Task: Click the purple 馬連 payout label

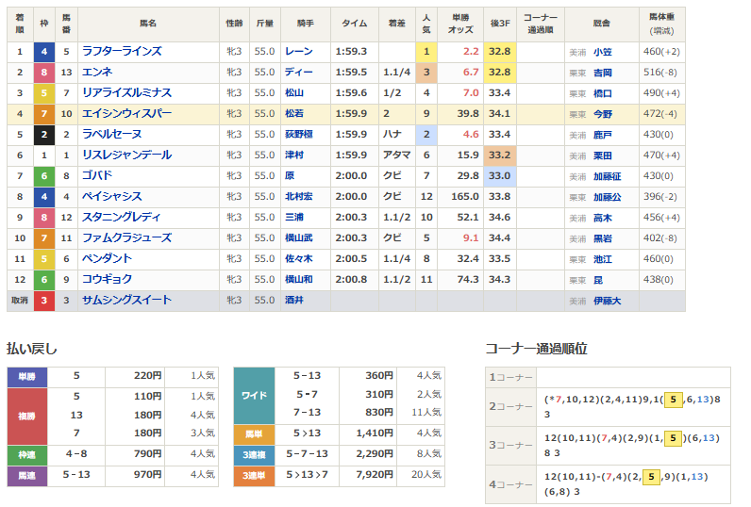Action: (26, 476)
